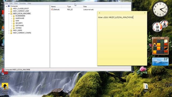172x97 pixels.
Task: Click SYSTEM folder icon
Action: tap(14, 28)
